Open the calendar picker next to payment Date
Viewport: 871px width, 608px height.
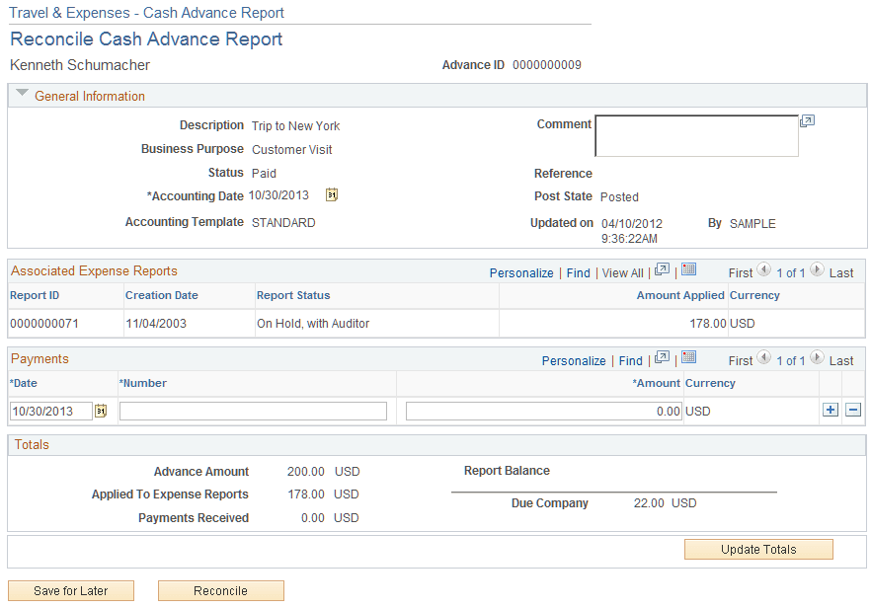[x=101, y=411]
